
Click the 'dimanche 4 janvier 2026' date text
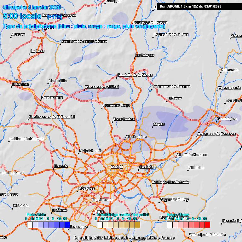point(32,7)
